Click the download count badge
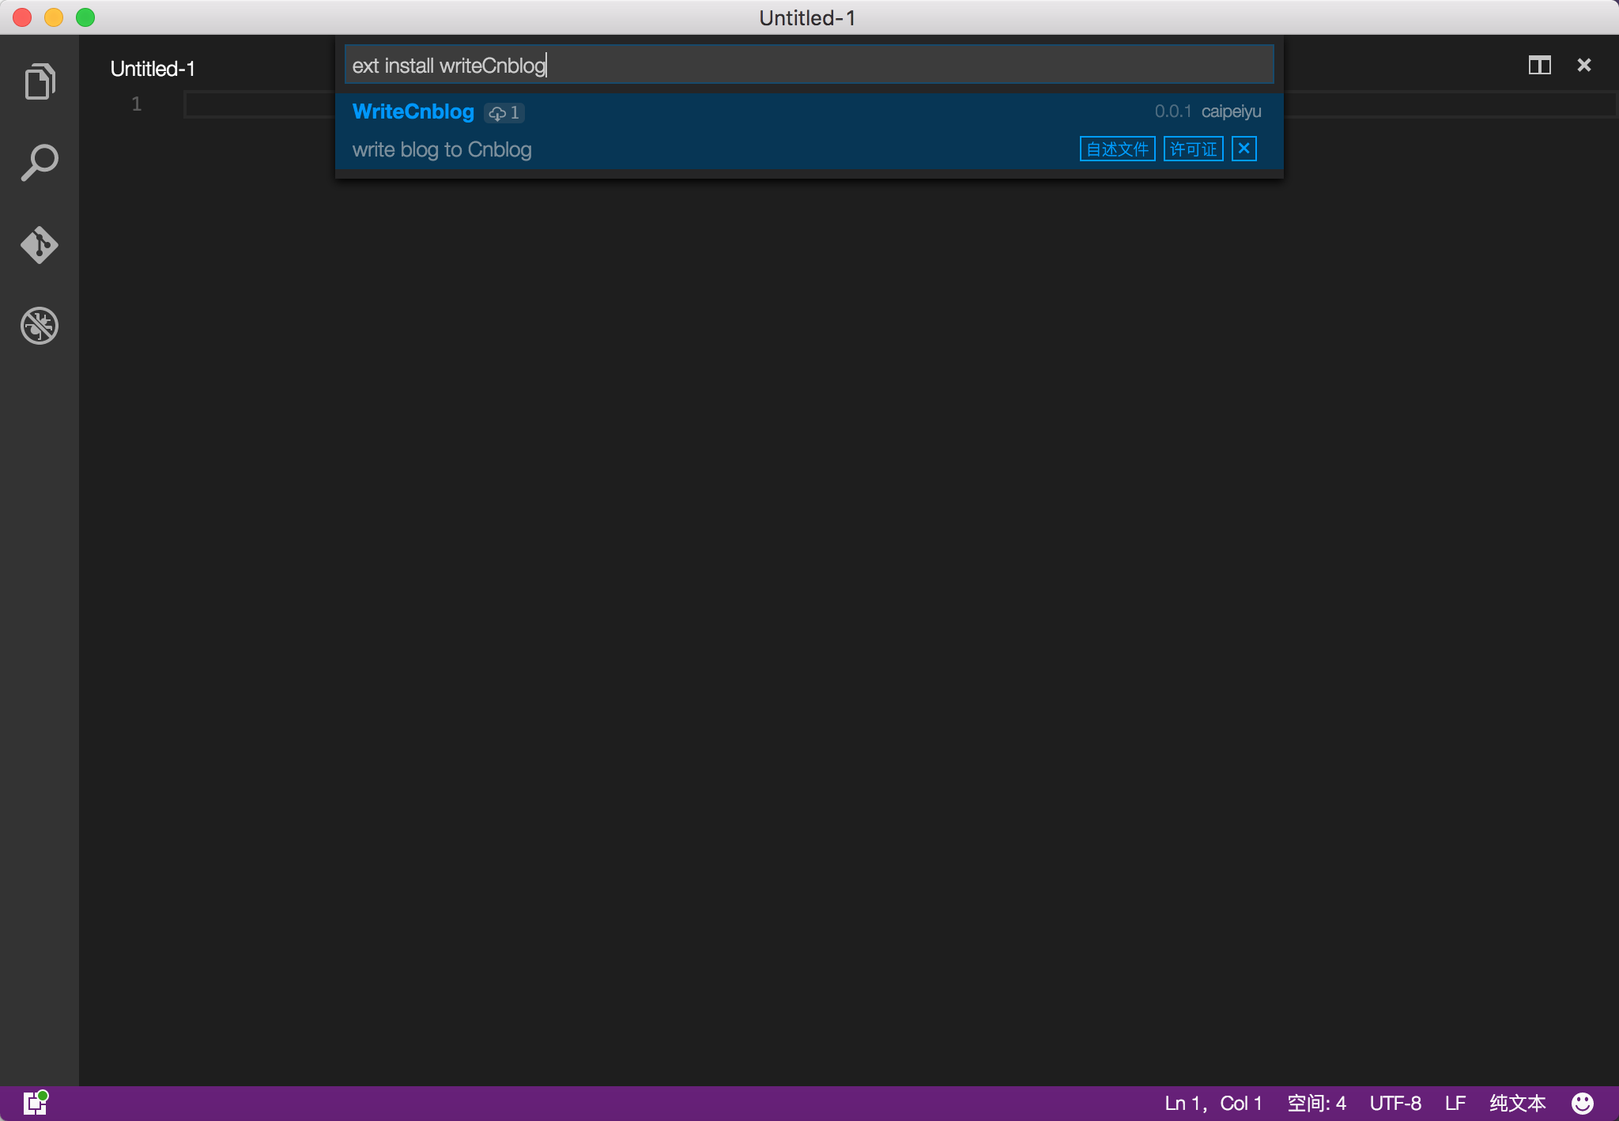 point(504,113)
